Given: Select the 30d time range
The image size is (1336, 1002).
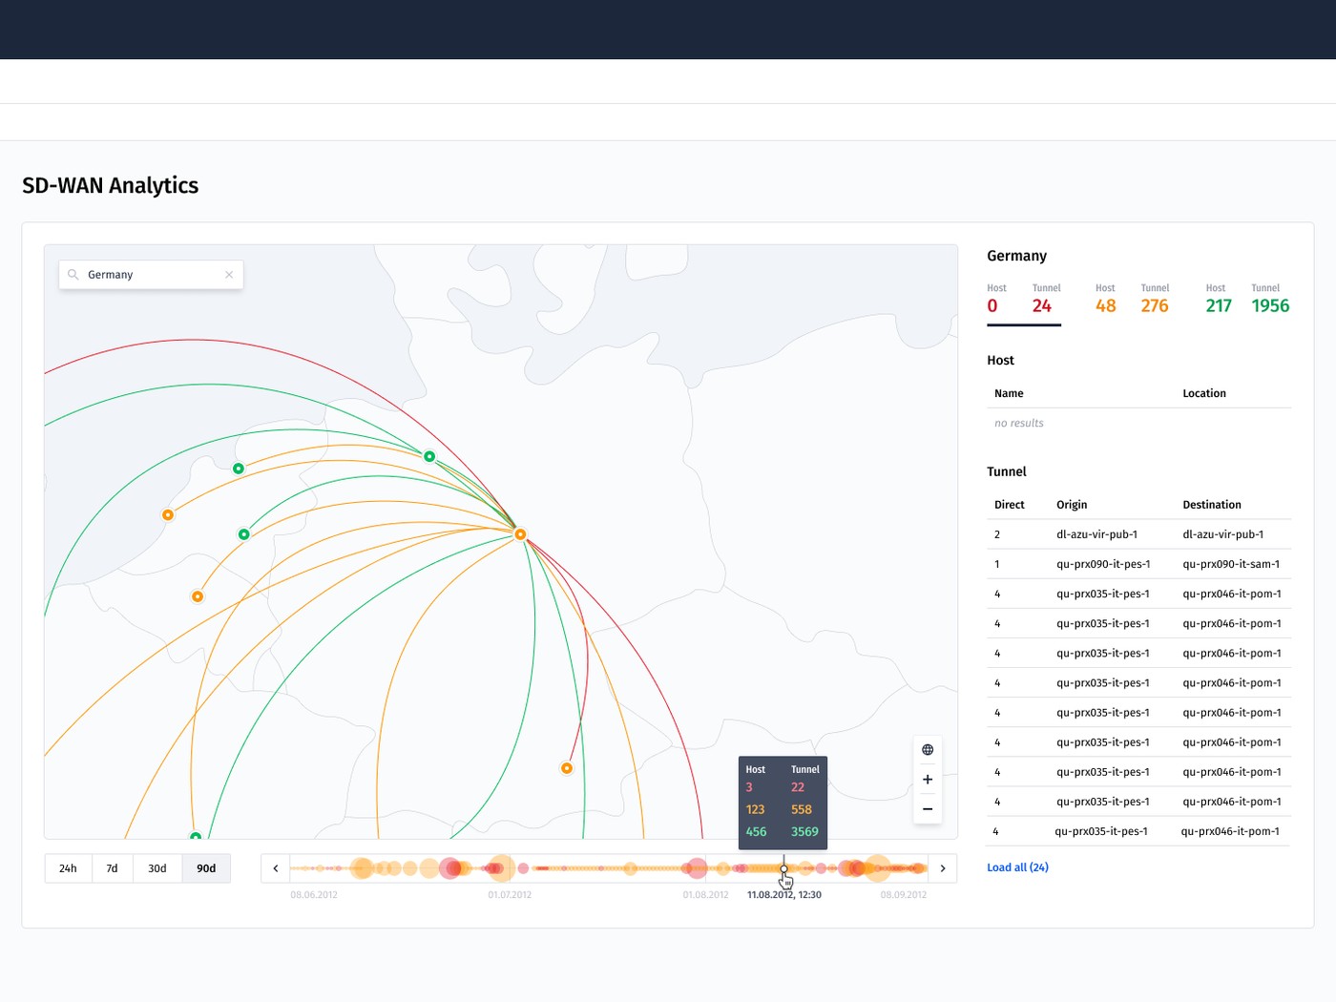Looking at the screenshot, I should [157, 868].
